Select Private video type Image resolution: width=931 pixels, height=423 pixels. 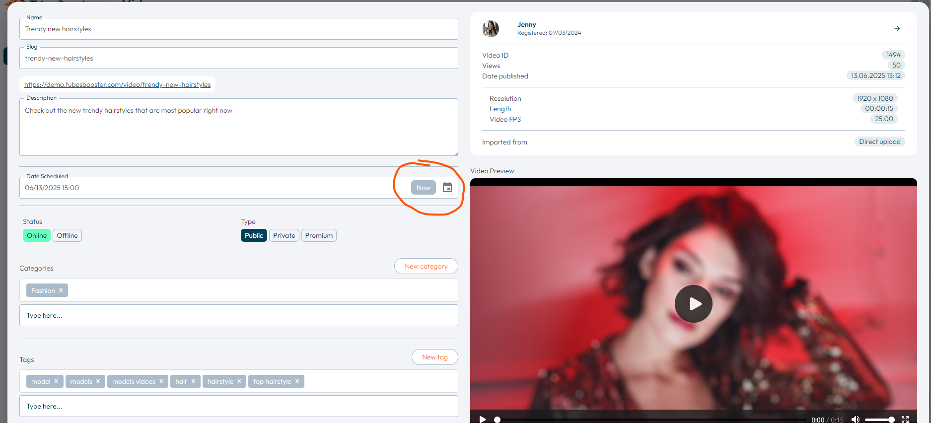284,235
